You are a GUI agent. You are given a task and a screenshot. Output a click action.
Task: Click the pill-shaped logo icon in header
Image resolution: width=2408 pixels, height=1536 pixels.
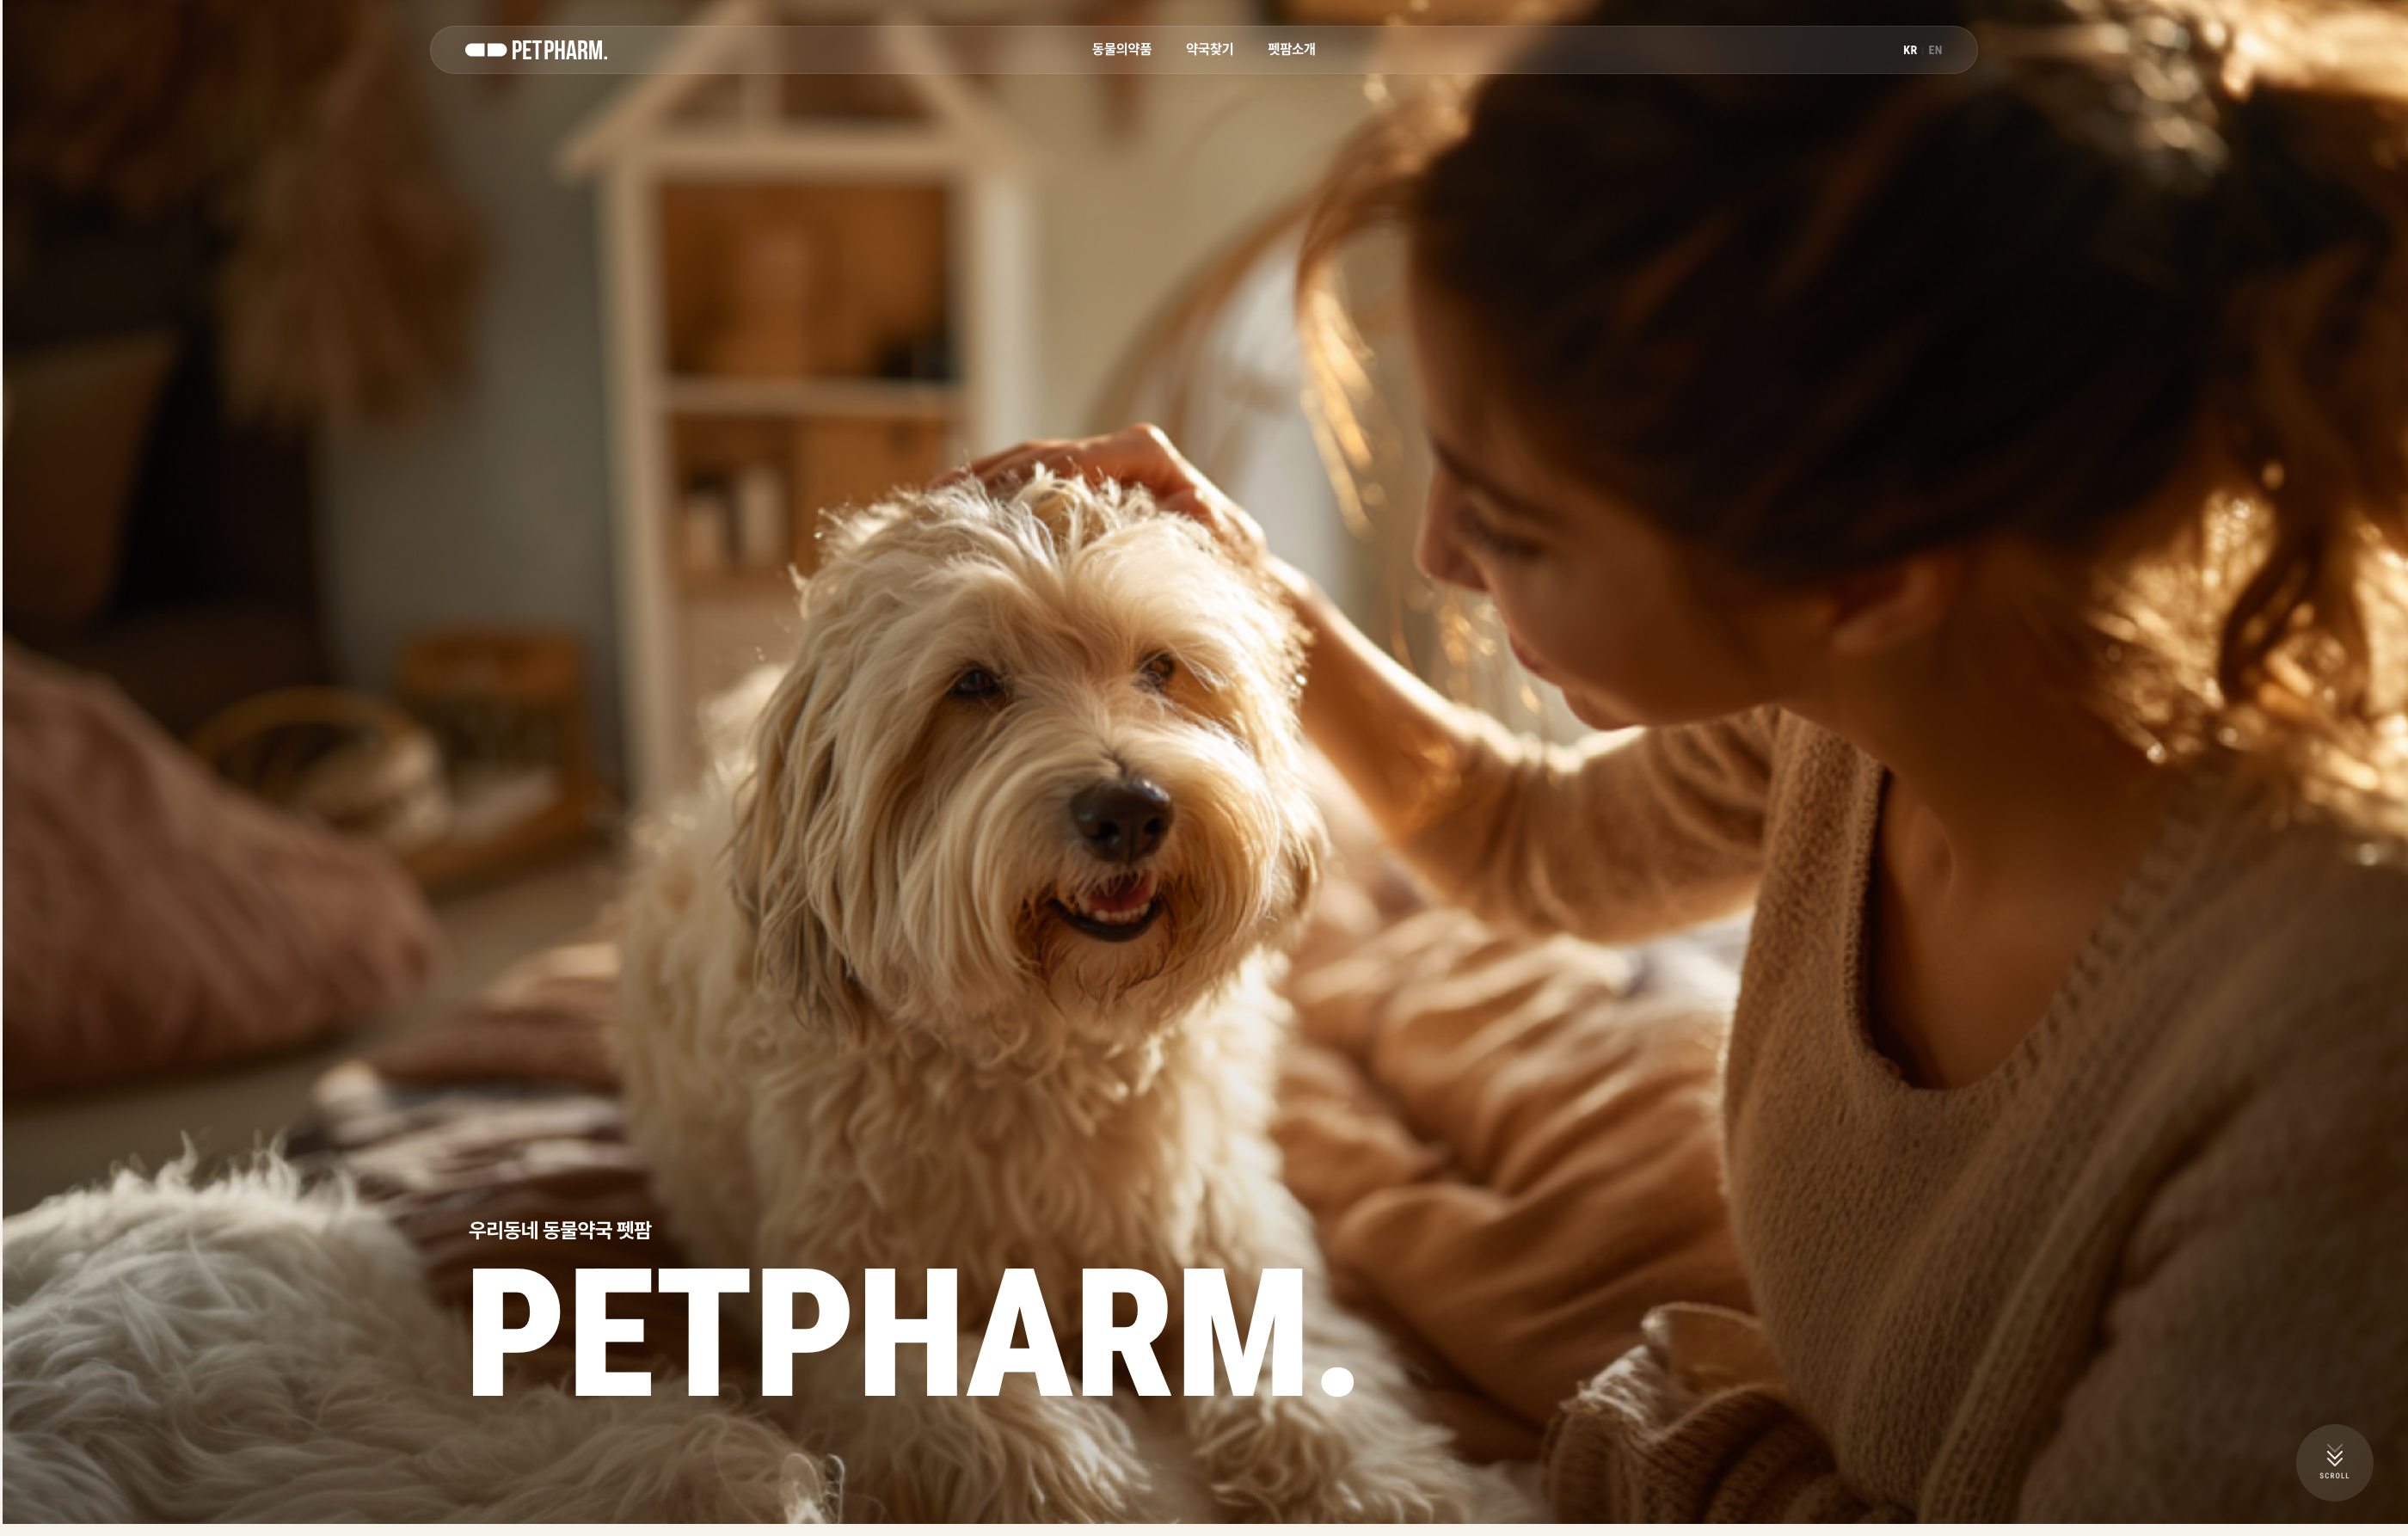[x=485, y=50]
